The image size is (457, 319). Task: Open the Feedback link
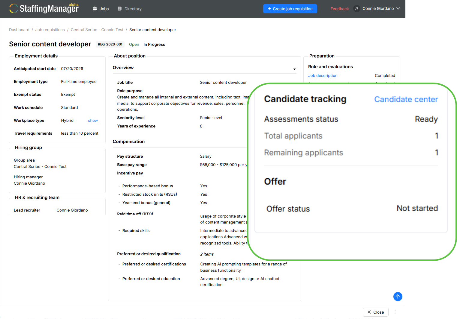(x=340, y=9)
